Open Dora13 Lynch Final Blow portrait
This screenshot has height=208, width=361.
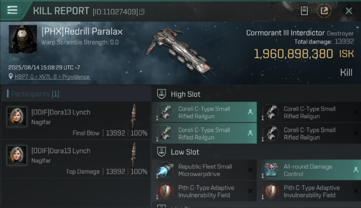coord(17,117)
